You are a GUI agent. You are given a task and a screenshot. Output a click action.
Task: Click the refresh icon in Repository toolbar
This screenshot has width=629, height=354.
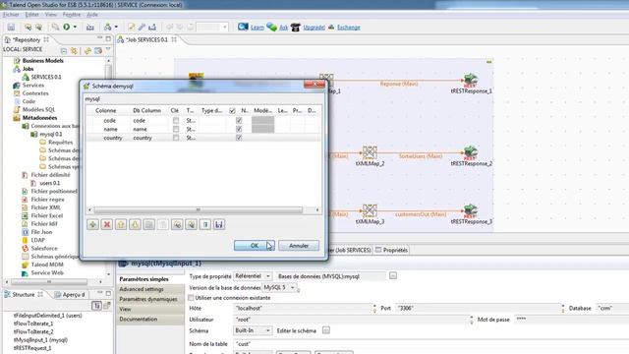(87, 50)
